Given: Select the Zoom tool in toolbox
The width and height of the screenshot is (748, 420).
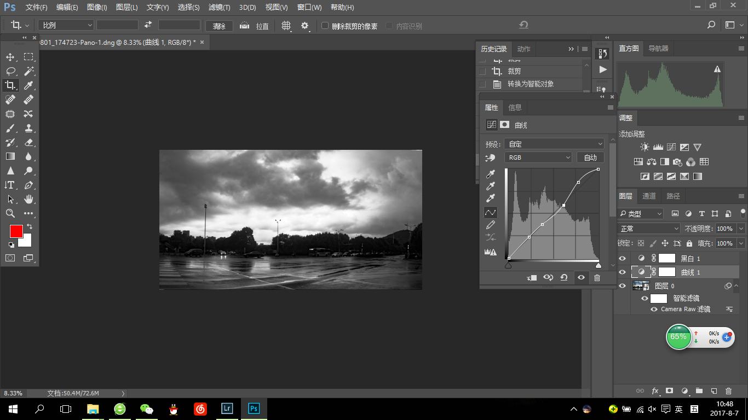Looking at the screenshot, I should coord(10,213).
